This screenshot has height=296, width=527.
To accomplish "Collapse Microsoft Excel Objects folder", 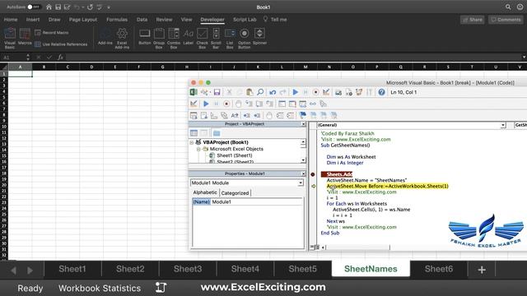I will pos(198,149).
